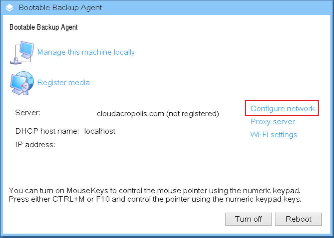Click the IP address label
This screenshot has height=238, width=334.
click(x=35, y=145)
